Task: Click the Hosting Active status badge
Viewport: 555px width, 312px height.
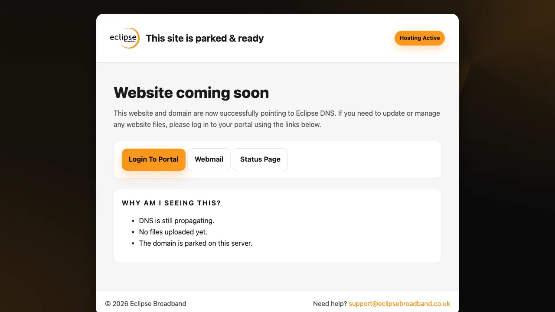Action: point(419,38)
